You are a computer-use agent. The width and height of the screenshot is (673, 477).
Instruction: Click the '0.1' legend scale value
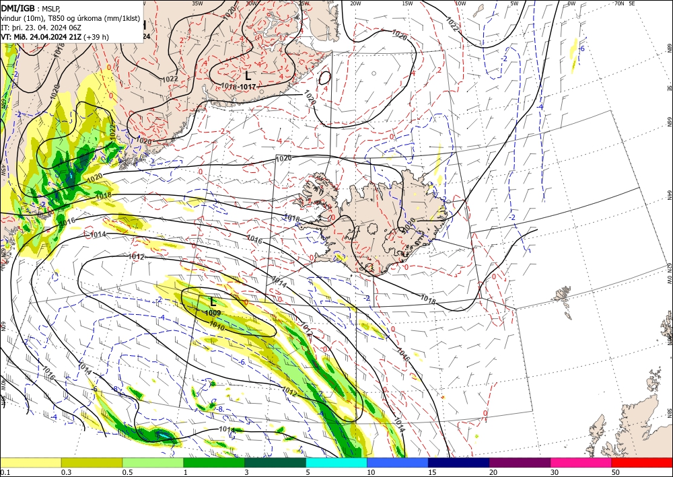4,472
